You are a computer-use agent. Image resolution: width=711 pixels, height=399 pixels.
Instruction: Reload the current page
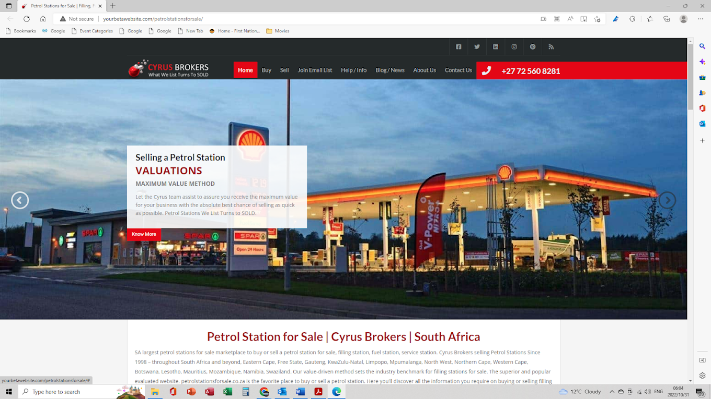26,18
